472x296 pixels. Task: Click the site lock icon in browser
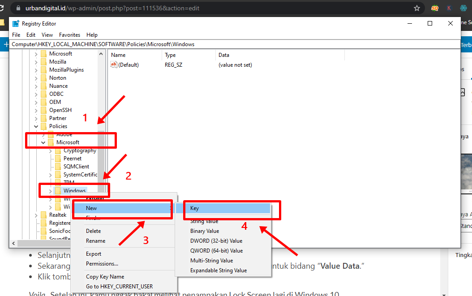(x=18, y=8)
